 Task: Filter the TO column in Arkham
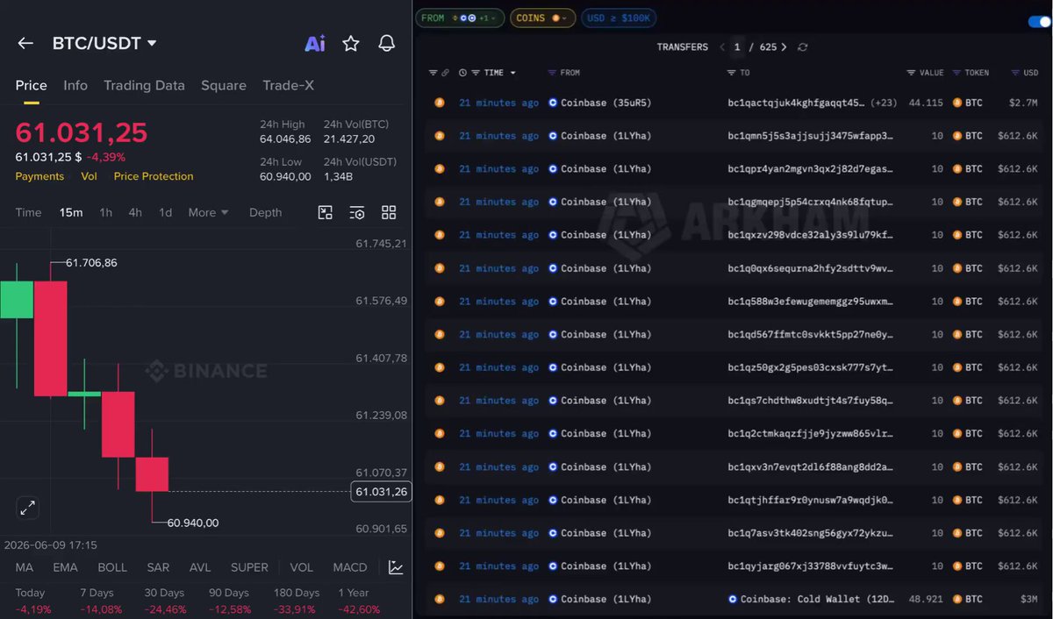click(731, 73)
